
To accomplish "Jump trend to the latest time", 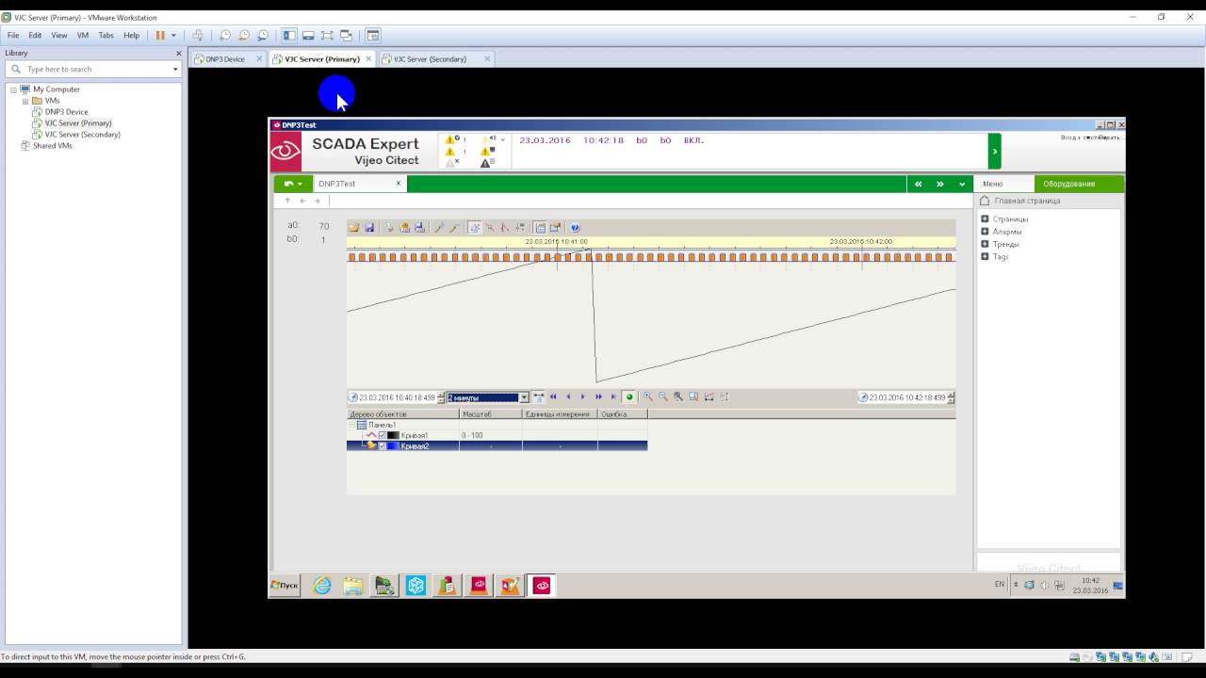I will (x=613, y=396).
